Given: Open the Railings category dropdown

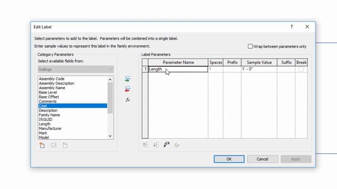Looking at the screenshot, I should [76, 69].
